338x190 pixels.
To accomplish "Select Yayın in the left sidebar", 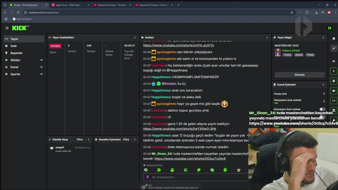I will [x=24, y=39].
